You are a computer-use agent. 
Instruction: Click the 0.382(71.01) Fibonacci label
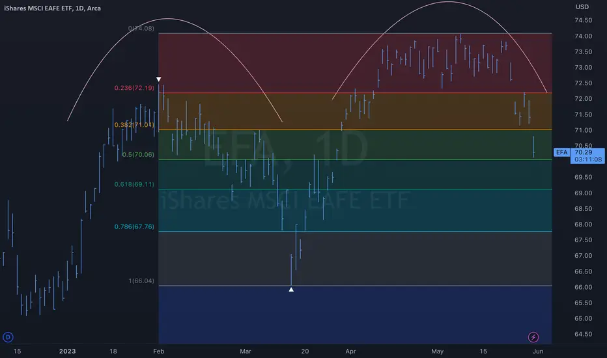tap(134, 124)
